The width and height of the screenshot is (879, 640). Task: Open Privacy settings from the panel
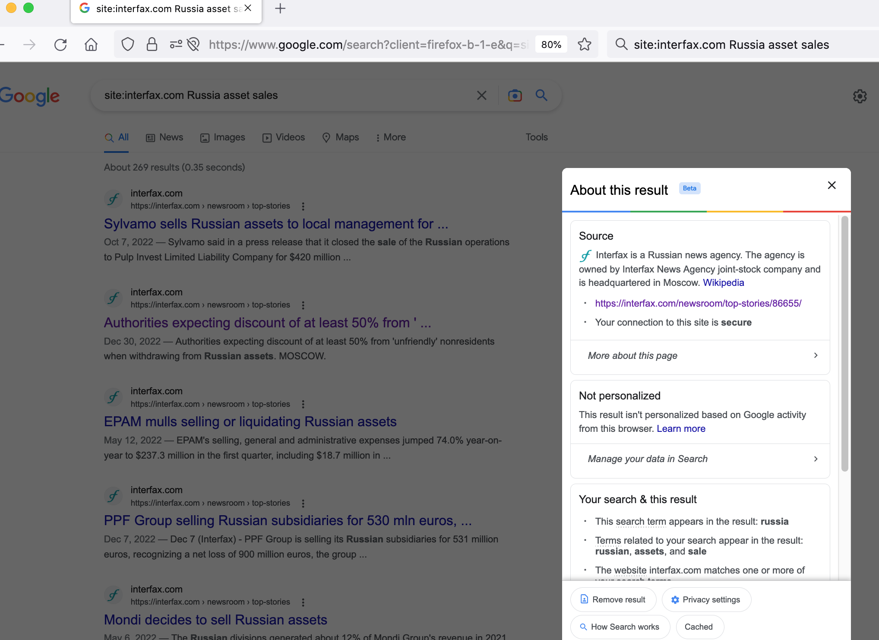point(706,599)
